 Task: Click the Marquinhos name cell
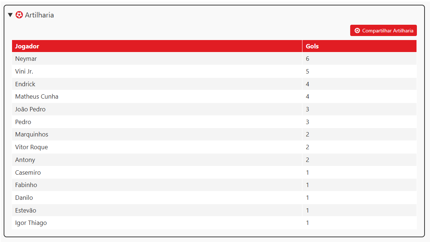32,134
